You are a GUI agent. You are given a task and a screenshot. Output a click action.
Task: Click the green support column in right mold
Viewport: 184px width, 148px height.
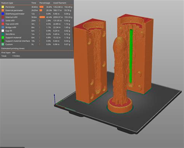(x=131, y=56)
